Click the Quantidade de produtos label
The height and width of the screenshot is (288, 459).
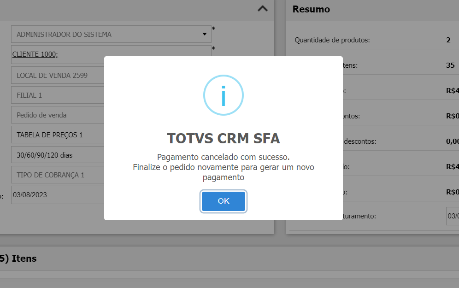(332, 40)
